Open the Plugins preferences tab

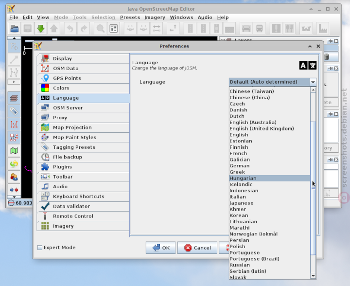point(83,167)
